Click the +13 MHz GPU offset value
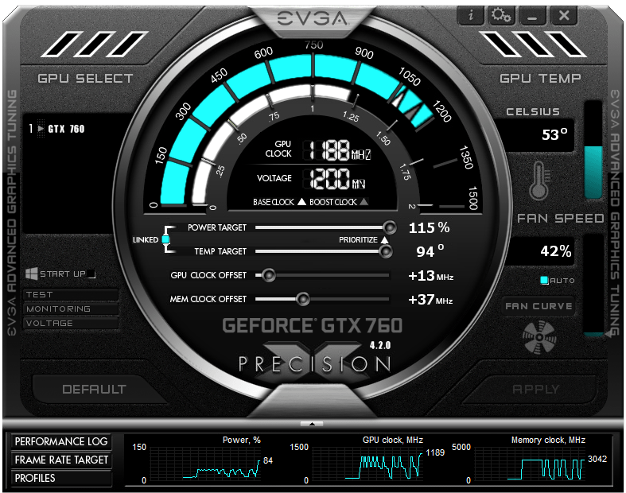626x493 pixels. pos(430,275)
